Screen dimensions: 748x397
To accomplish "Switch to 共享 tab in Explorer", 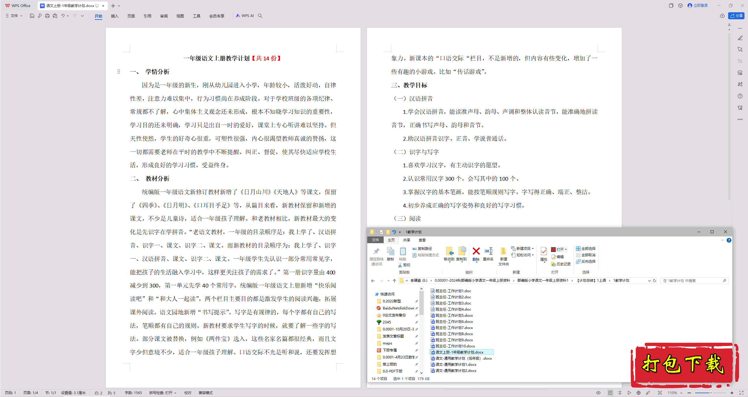I will pos(407,240).
